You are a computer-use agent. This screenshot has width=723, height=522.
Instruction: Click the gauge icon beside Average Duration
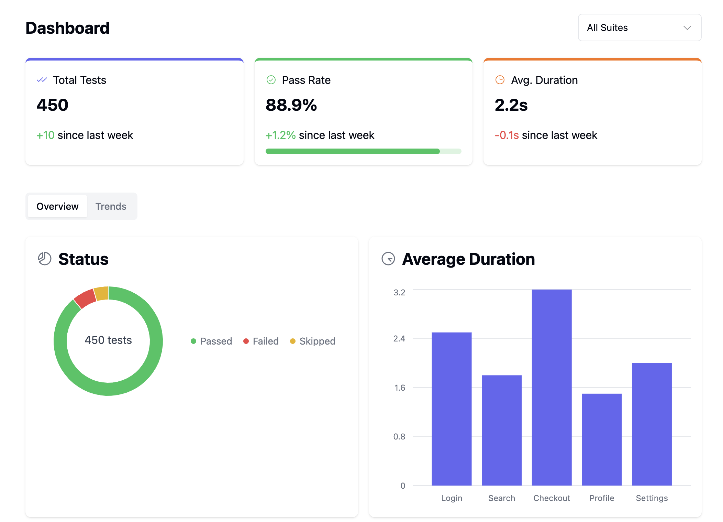click(388, 259)
